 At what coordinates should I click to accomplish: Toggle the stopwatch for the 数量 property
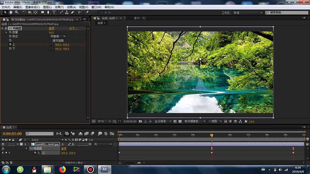pyautogui.click(x=10, y=32)
